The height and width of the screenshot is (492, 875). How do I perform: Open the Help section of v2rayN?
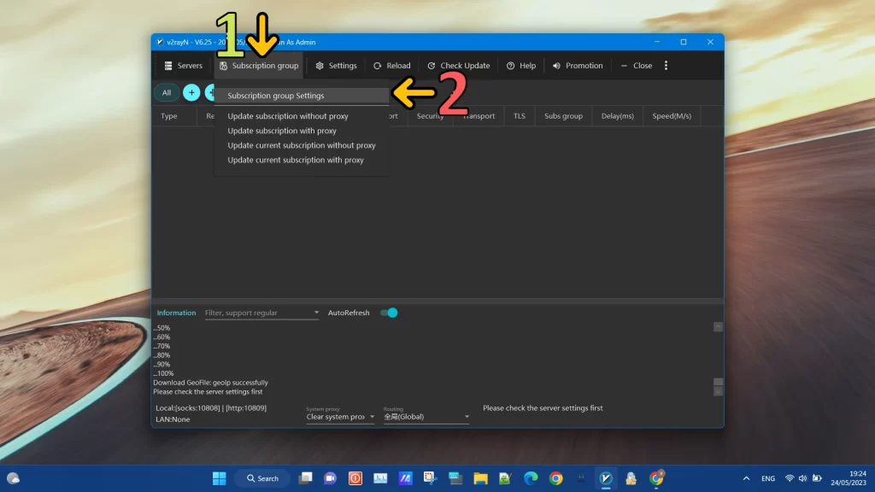click(x=521, y=65)
